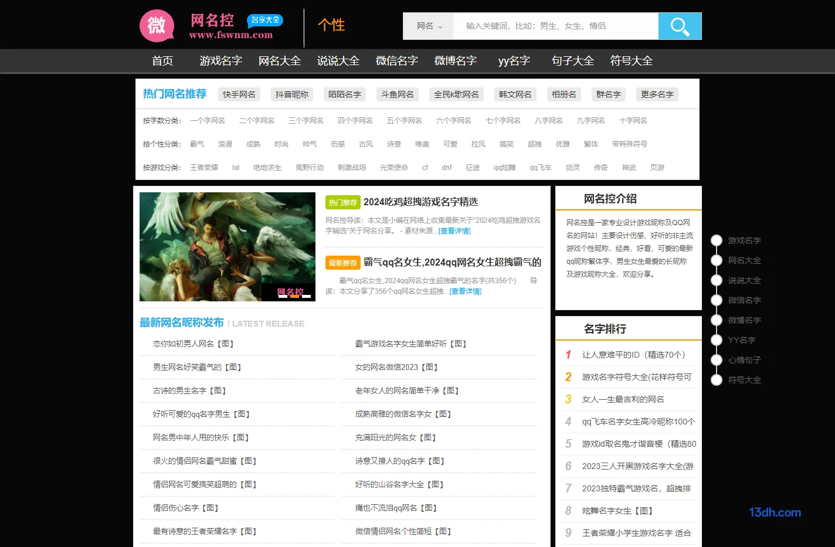Go to 游戏名字 in main navigation bar

(221, 61)
